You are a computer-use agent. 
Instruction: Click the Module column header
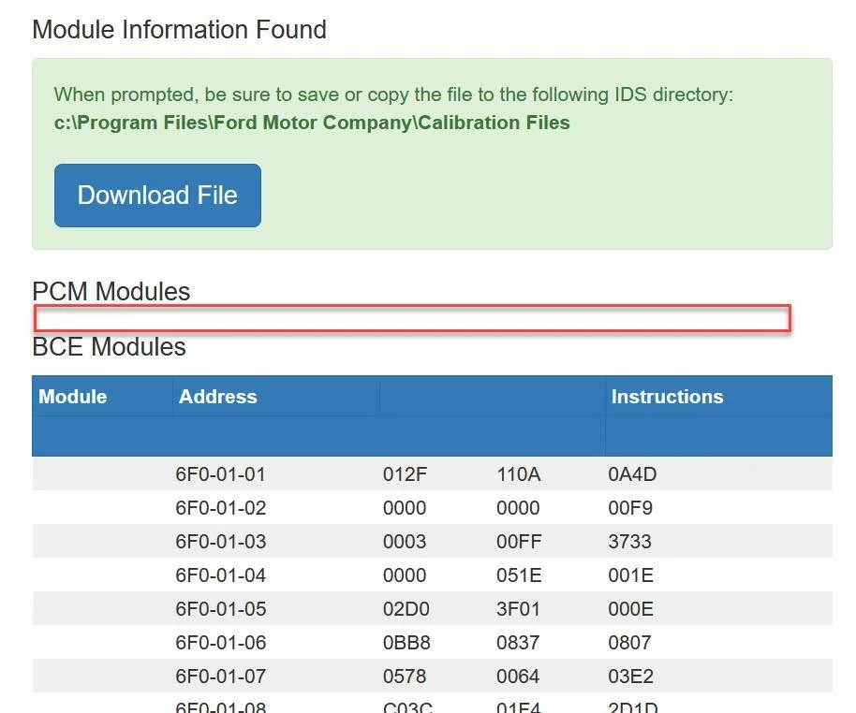pos(73,397)
